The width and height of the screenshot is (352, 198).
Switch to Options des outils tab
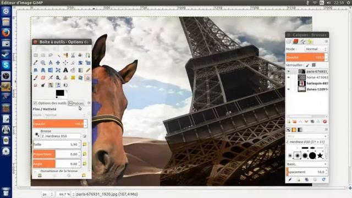coord(50,103)
